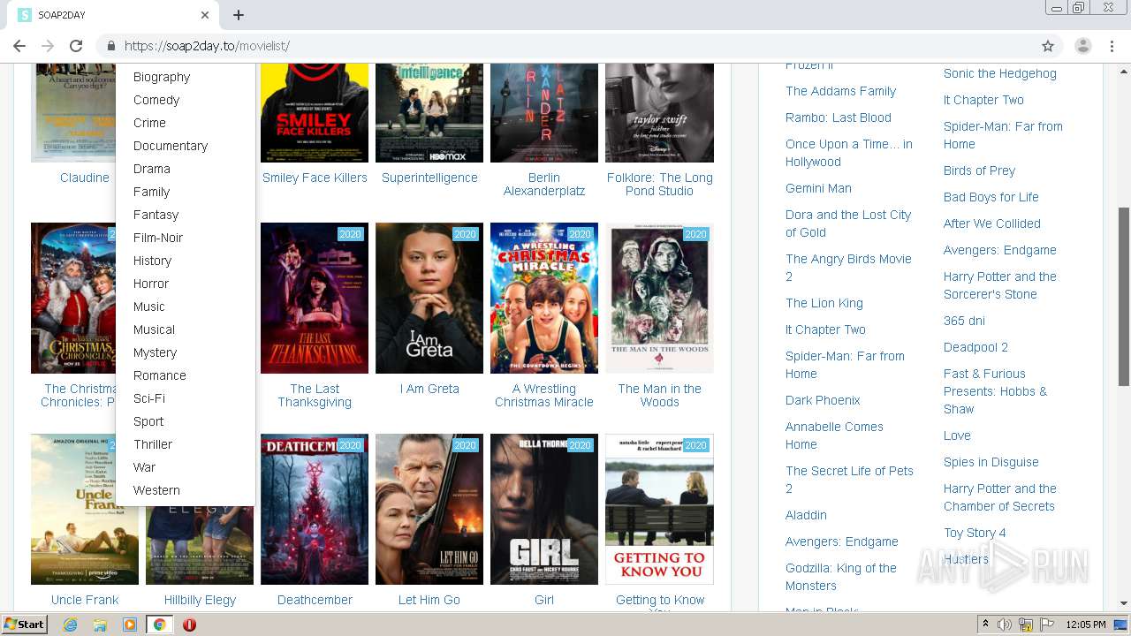Select Western at the menu bottom
Viewport: 1131px width, 636px height.
(156, 490)
